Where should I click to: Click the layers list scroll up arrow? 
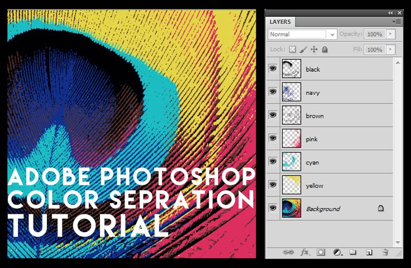[x=398, y=63]
